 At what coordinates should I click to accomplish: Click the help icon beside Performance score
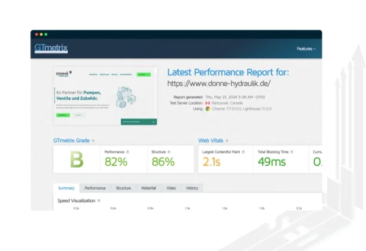[x=128, y=152]
